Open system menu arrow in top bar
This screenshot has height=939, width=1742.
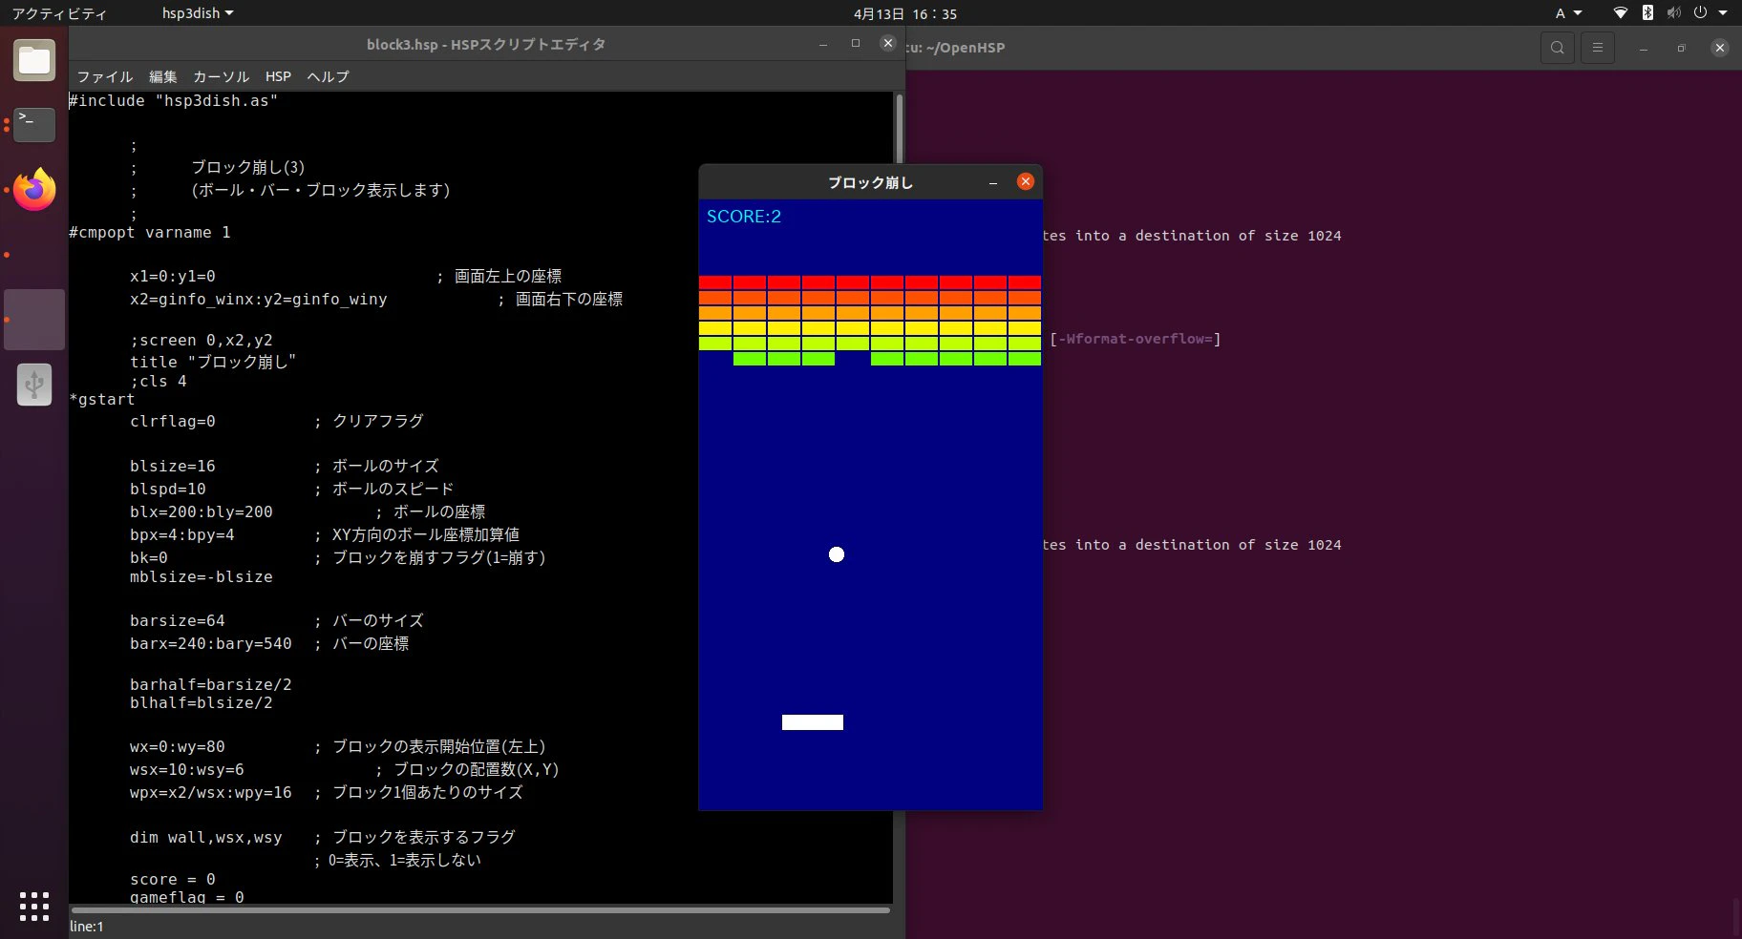tap(1723, 13)
